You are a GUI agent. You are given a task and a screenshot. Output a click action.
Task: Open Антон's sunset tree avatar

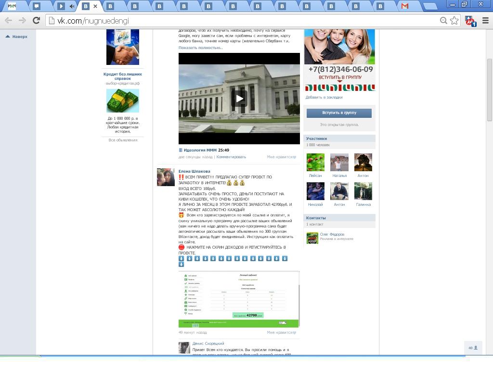[x=363, y=163]
